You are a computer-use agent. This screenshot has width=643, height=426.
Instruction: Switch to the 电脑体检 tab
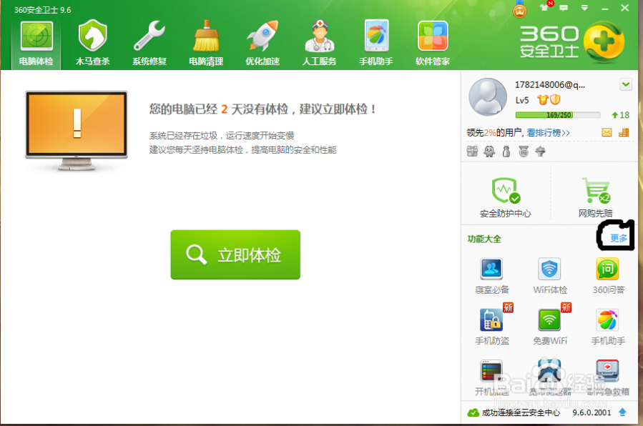click(x=36, y=42)
